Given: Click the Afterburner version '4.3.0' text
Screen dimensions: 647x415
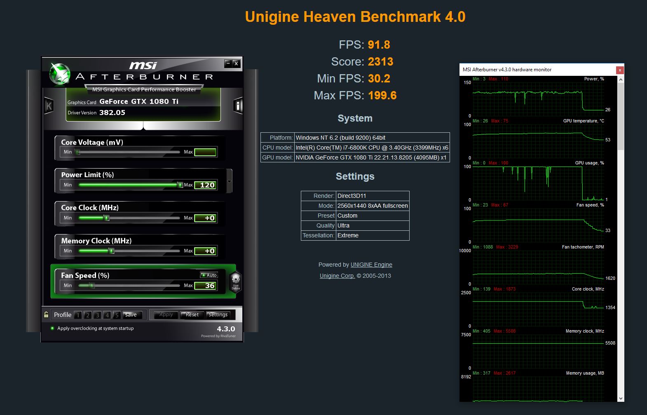Looking at the screenshot, I should pos(226,329).
